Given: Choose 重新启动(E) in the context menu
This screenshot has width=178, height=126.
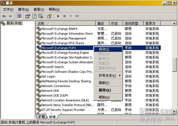Looking at the screenshot, I should 108,68.
